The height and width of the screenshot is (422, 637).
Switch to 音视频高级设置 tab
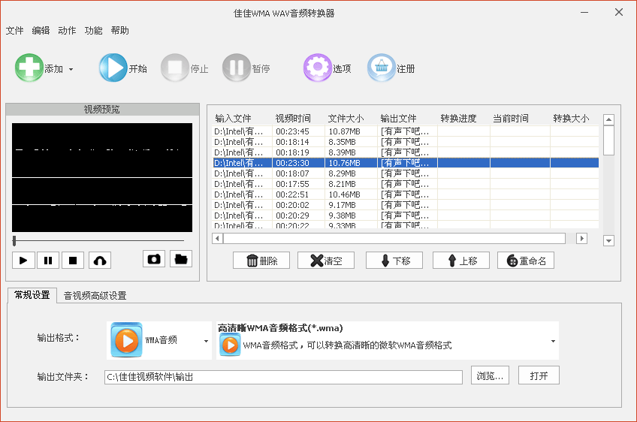pos(95,296)
